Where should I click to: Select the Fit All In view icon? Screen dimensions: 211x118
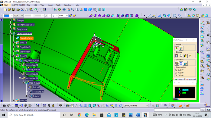(x=60, y=10)
